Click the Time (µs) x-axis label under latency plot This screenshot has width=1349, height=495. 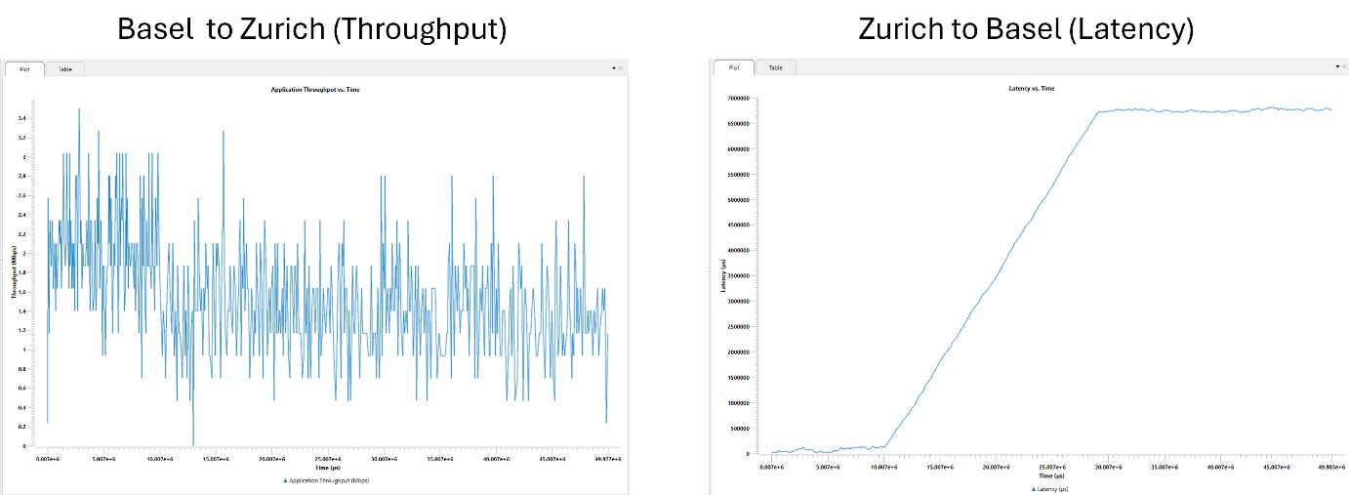tap(1050, 475)
